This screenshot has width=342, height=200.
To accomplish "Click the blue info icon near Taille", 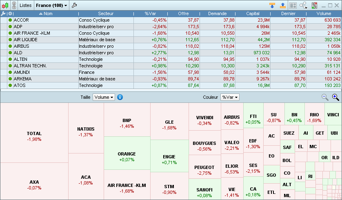I will tap(120, 97).
